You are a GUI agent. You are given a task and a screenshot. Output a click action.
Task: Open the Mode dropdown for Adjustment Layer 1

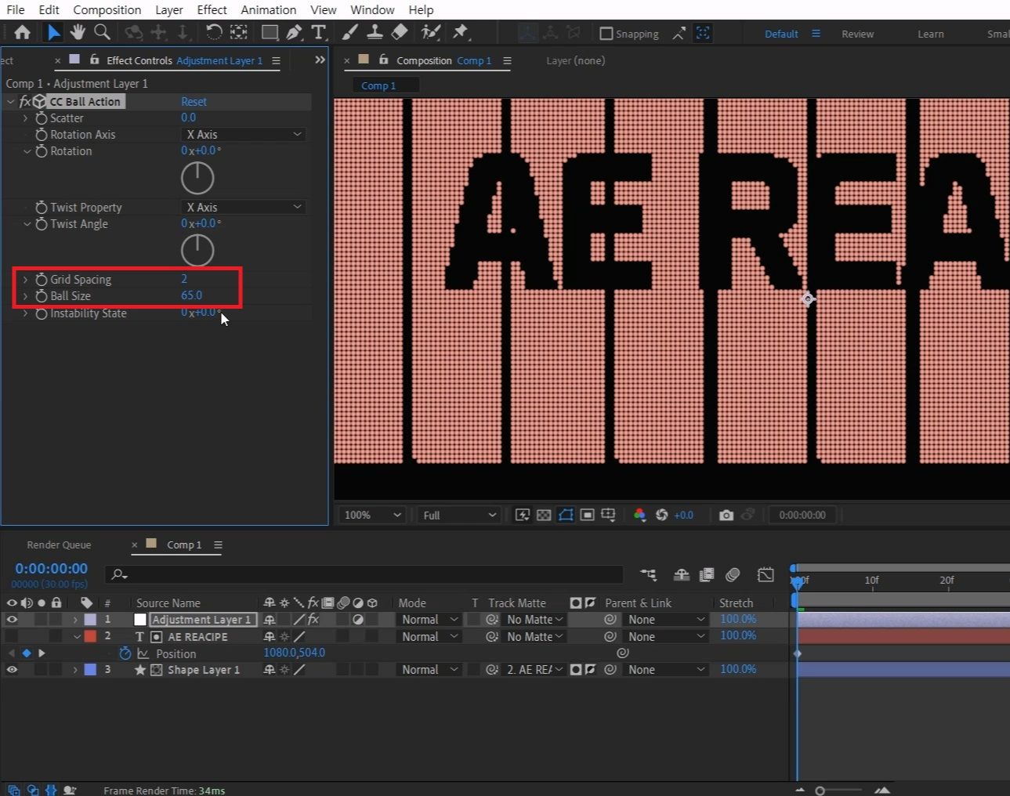[429, 619]
